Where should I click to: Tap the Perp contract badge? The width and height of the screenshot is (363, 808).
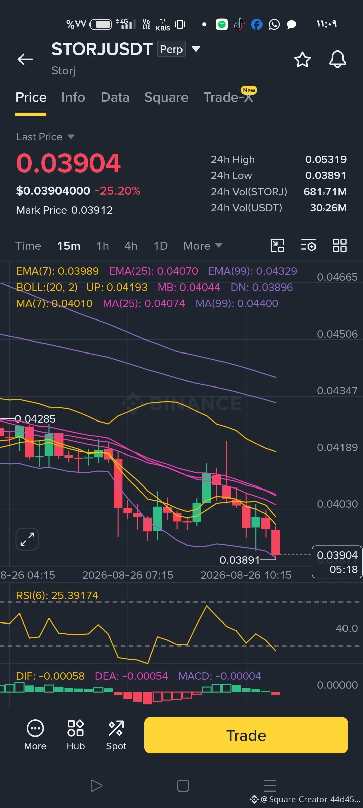pos(171,49)
